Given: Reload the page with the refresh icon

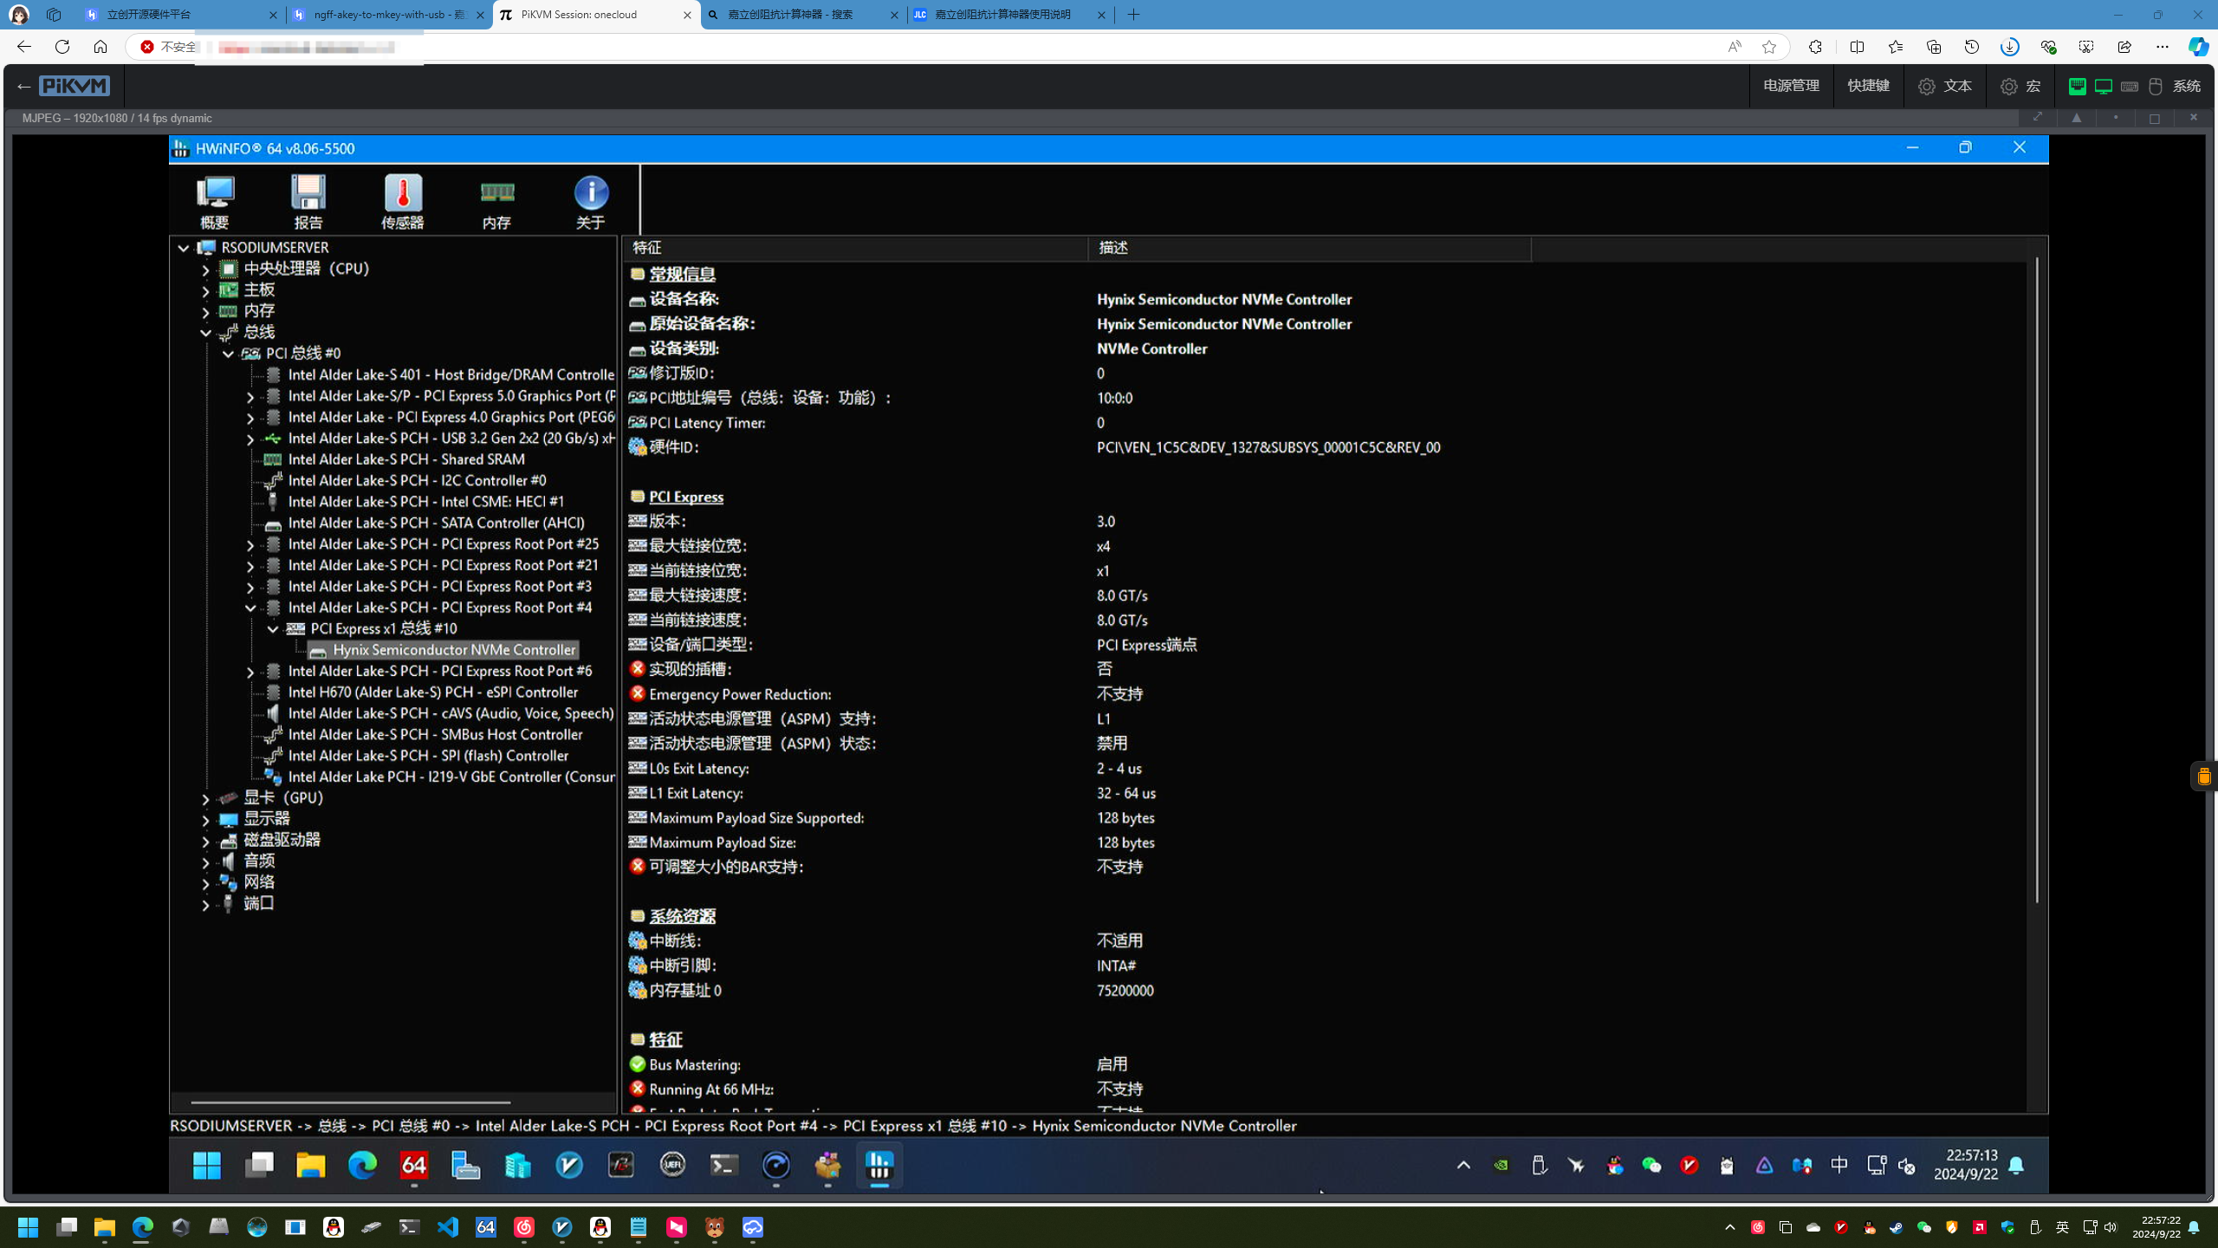Looking at the screenshot, I should pyautogui.click(x=62, y=47).
